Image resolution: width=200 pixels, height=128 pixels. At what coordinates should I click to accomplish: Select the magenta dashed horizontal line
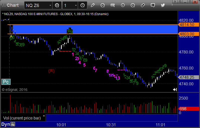pyautogui.click(x=122, y=70)
